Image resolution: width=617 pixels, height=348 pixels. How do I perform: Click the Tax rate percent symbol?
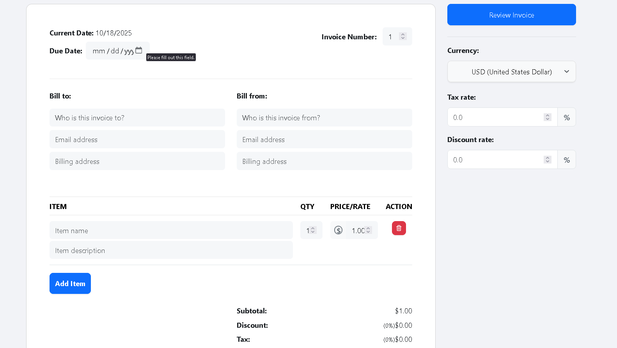pos(567,118)
